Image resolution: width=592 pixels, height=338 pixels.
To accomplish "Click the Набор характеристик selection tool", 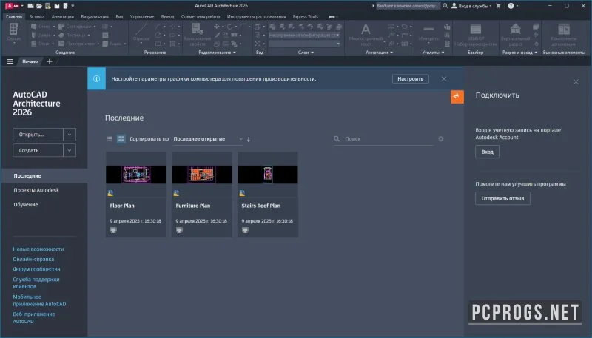I will 476,35.
